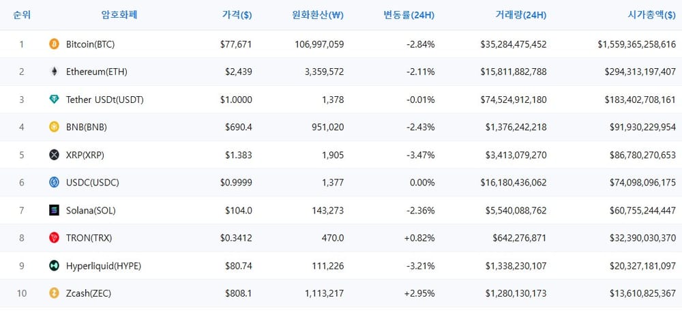
Task: Click Tether volume $74,524,912,180
Action: (514, 100)
